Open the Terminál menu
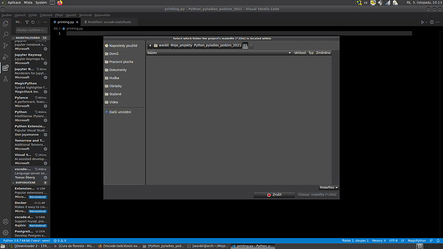 click(x=85, y=15)
